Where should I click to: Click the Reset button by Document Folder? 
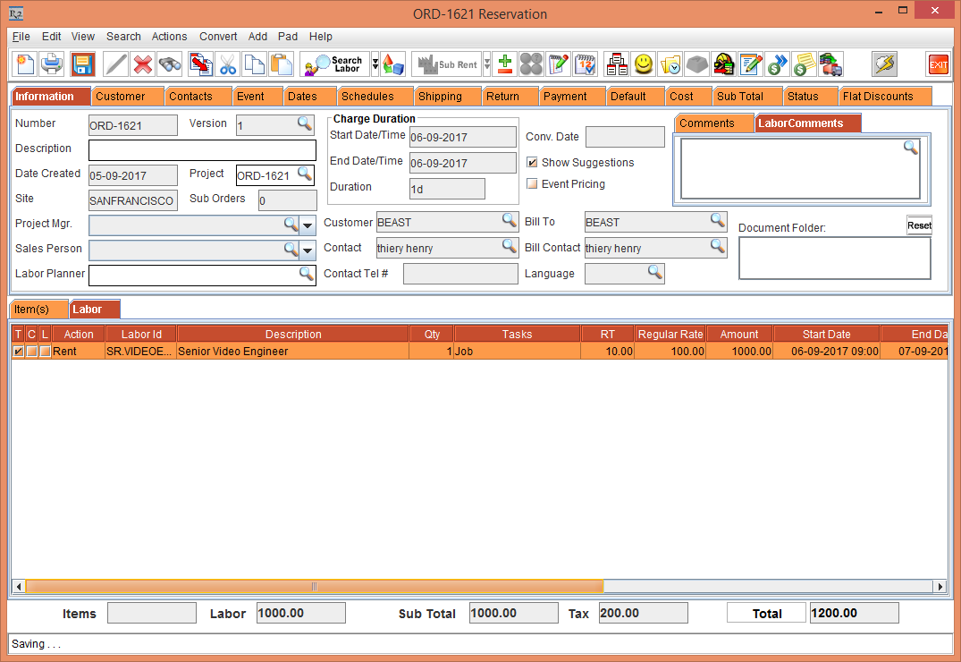[x=919, y=225]
